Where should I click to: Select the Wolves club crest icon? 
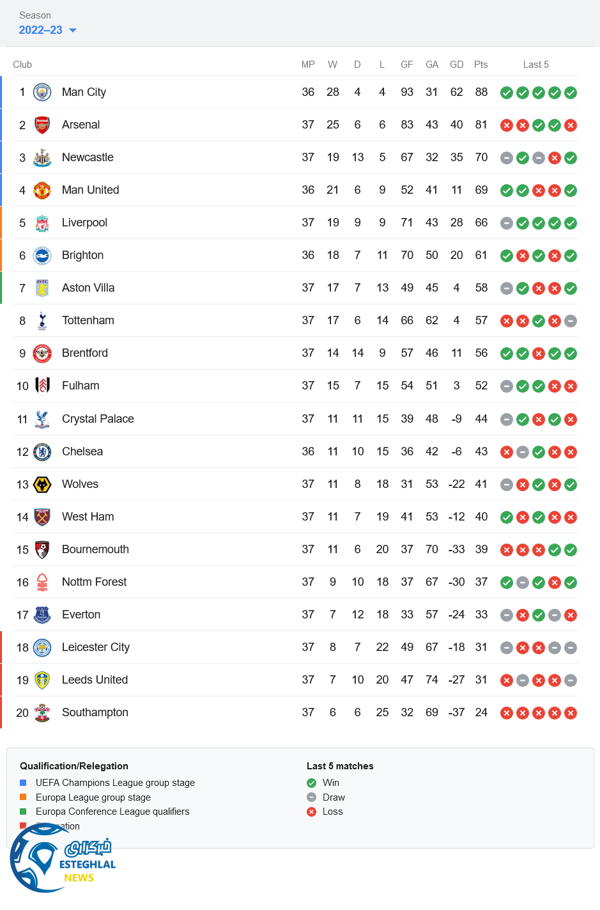42,484
